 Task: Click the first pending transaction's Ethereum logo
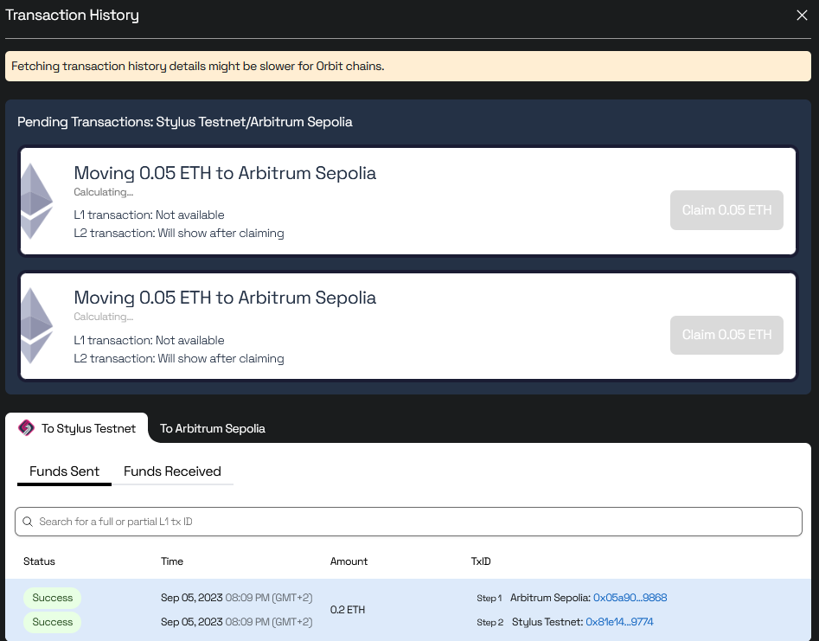[36, 202]
